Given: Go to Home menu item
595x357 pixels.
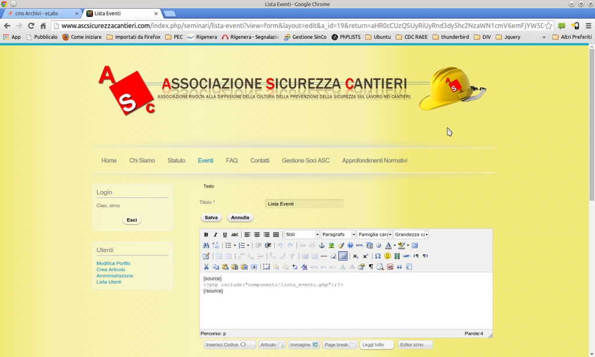Looking at the screenshot, I should [x=109, y=161].
